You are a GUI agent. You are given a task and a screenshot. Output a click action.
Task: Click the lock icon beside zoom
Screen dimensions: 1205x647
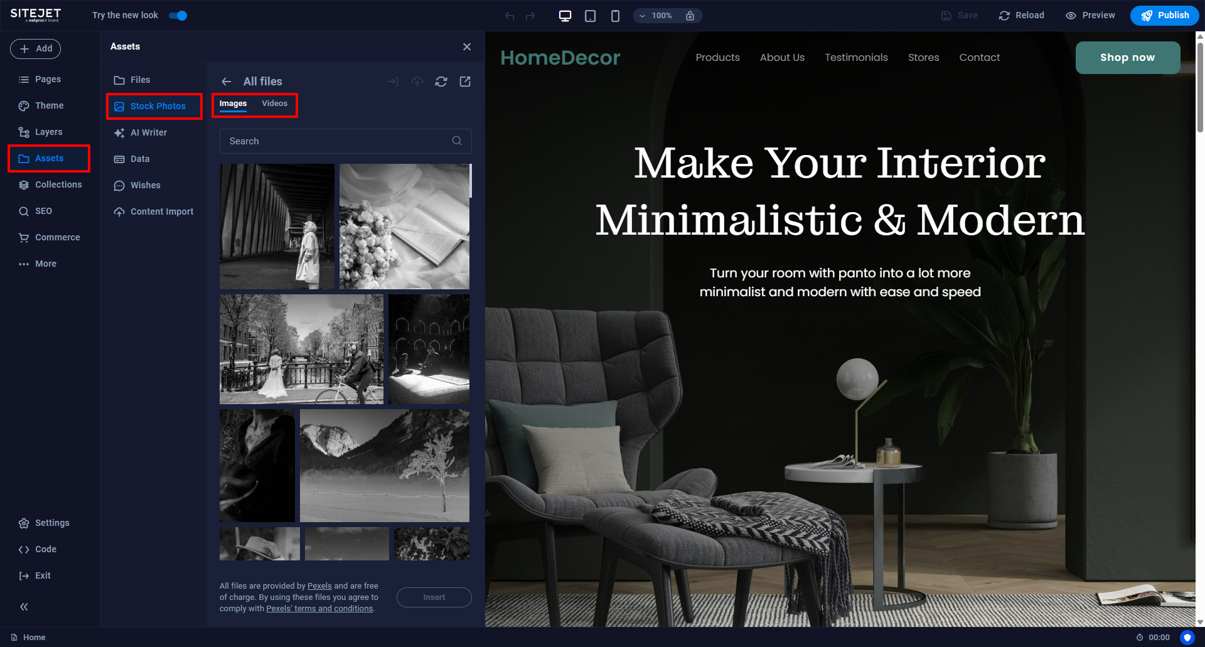(690, 16)
